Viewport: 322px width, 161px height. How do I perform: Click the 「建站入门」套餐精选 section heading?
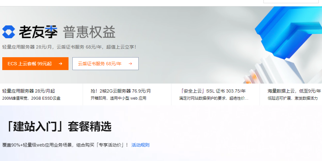coord(58,127)
